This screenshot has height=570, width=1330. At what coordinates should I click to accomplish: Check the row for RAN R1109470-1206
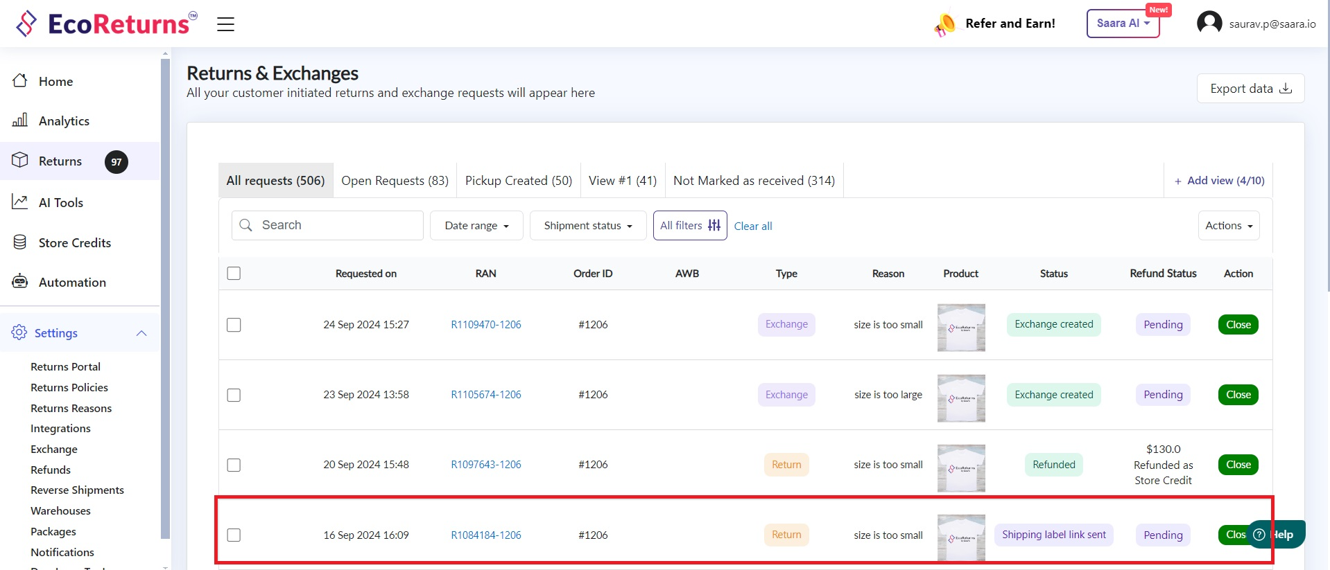click(x=234, y=325)
